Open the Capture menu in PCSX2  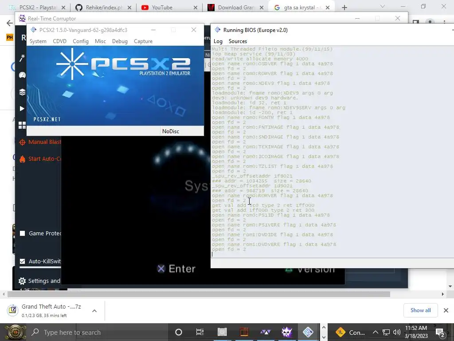[x=143, y=41]
